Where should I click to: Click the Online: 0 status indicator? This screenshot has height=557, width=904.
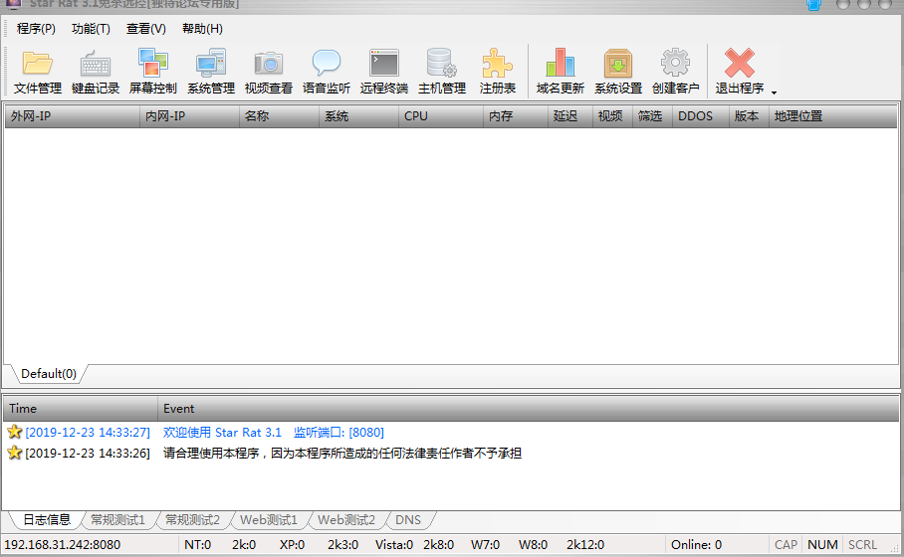(697, 545)
